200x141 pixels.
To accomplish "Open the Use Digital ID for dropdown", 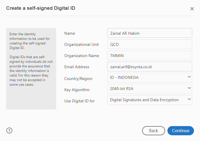I will (x=149, y=100).
